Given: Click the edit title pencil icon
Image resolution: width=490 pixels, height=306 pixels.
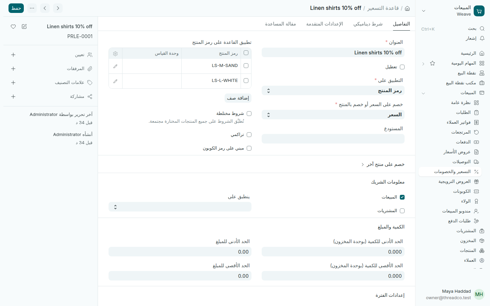Looking at the screenshot, I should tap(24, 27).
